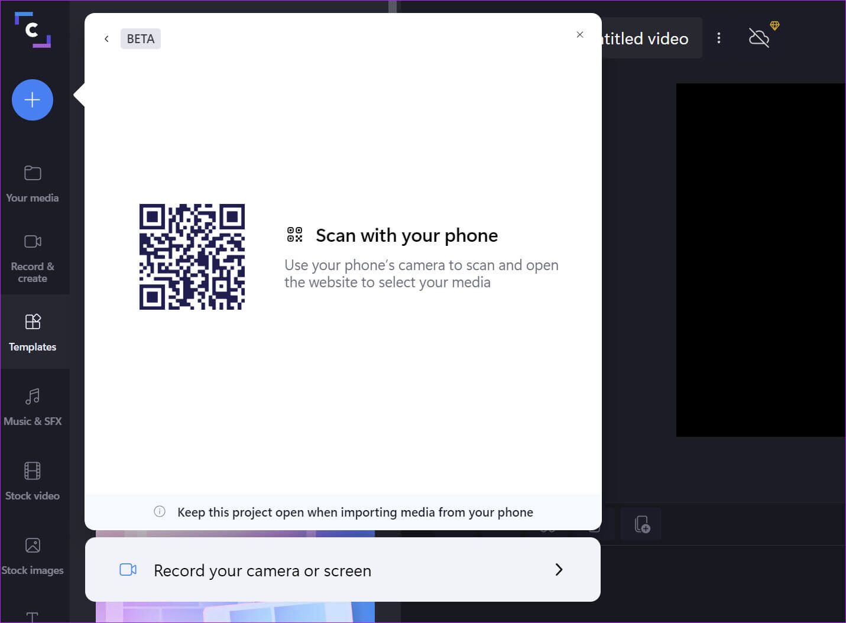
Task: Click the BETA badge label
Action: click(x=141, y=39)
